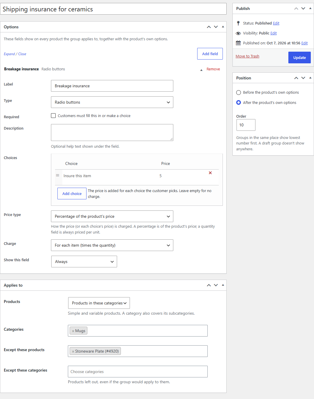Click the Categories selection box
This screenshot has width=314, height=399.
coord(138,331)
